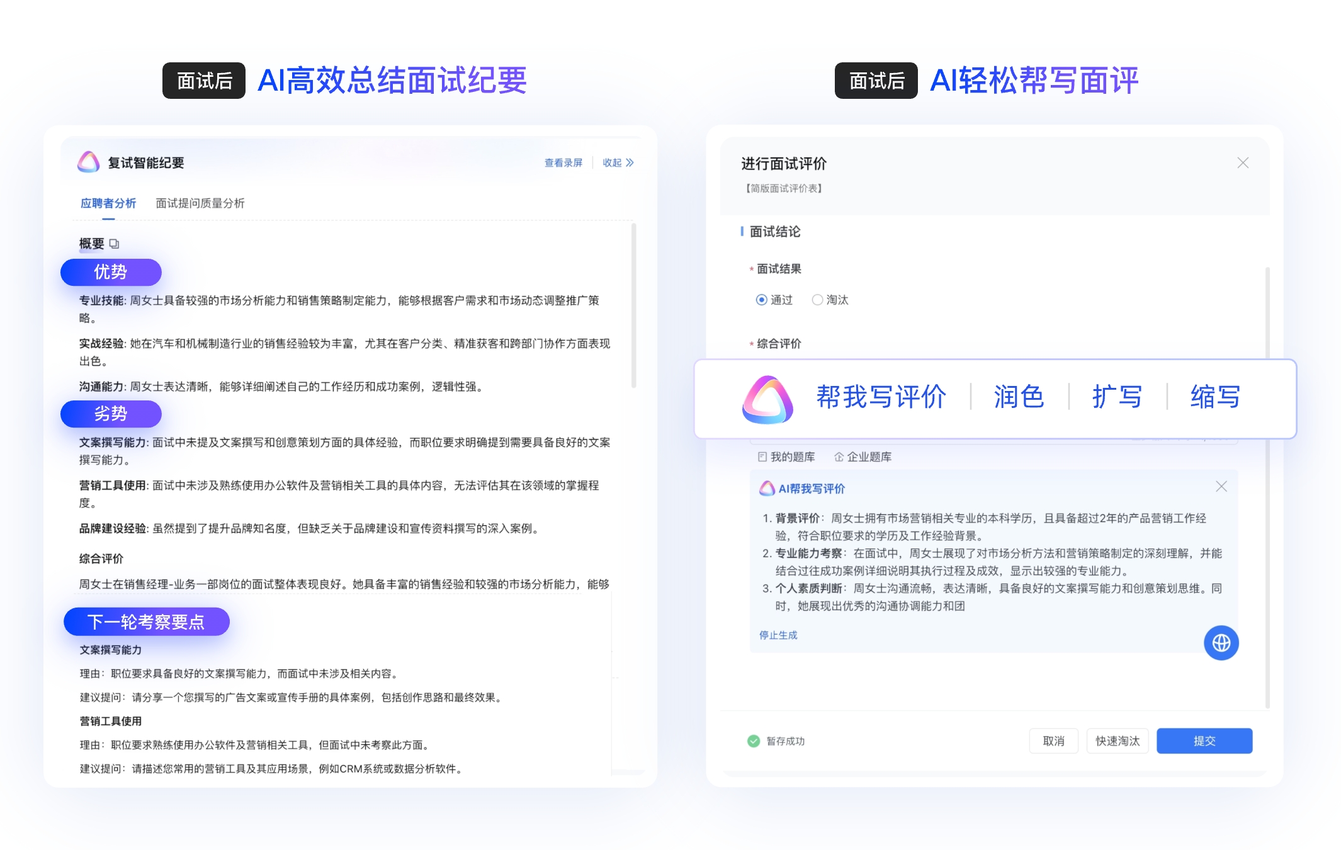This screenshot has width=1341, height=850.
Task: Switch to 面试提问质量分析 tab
Action: pos(200,203)
